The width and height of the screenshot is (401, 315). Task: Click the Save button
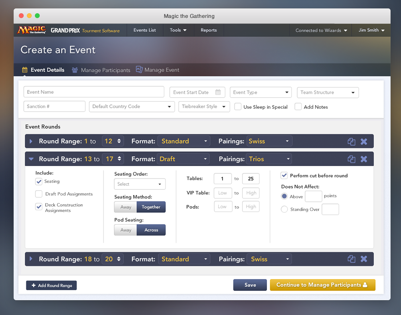tap(250, 285)
